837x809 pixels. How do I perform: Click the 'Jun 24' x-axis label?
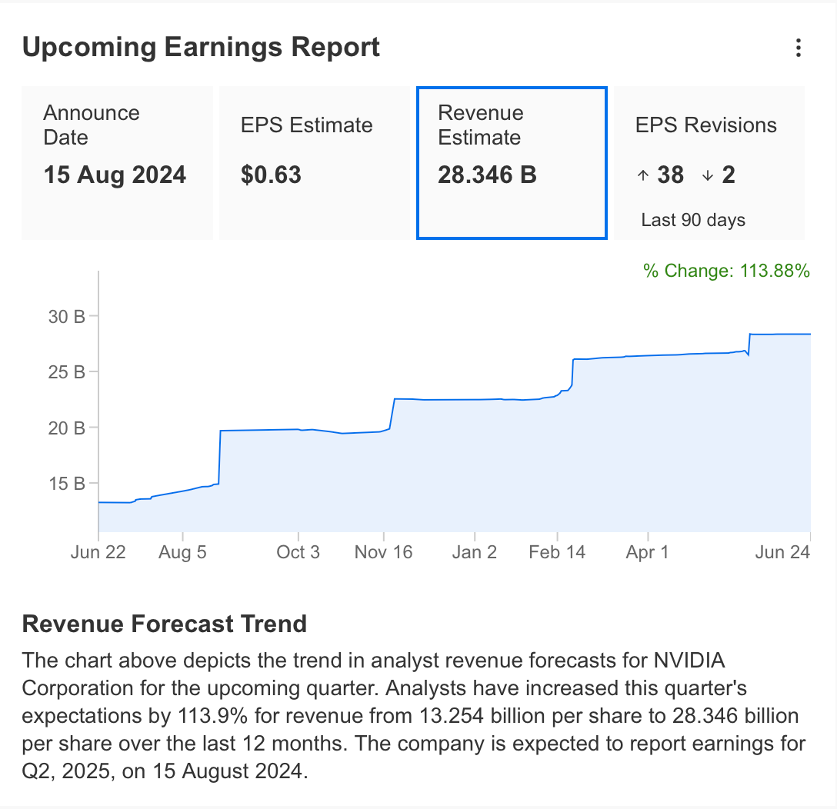coord(782,552)
